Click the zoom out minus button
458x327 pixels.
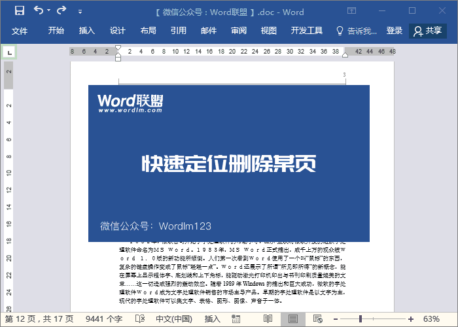[x=336, y=319]
